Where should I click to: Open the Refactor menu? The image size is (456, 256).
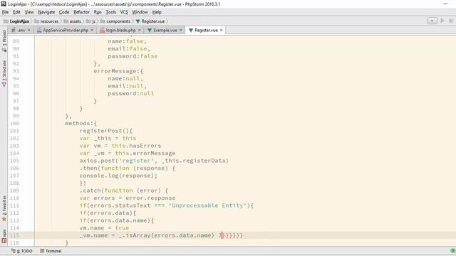(x=81, y=12)
